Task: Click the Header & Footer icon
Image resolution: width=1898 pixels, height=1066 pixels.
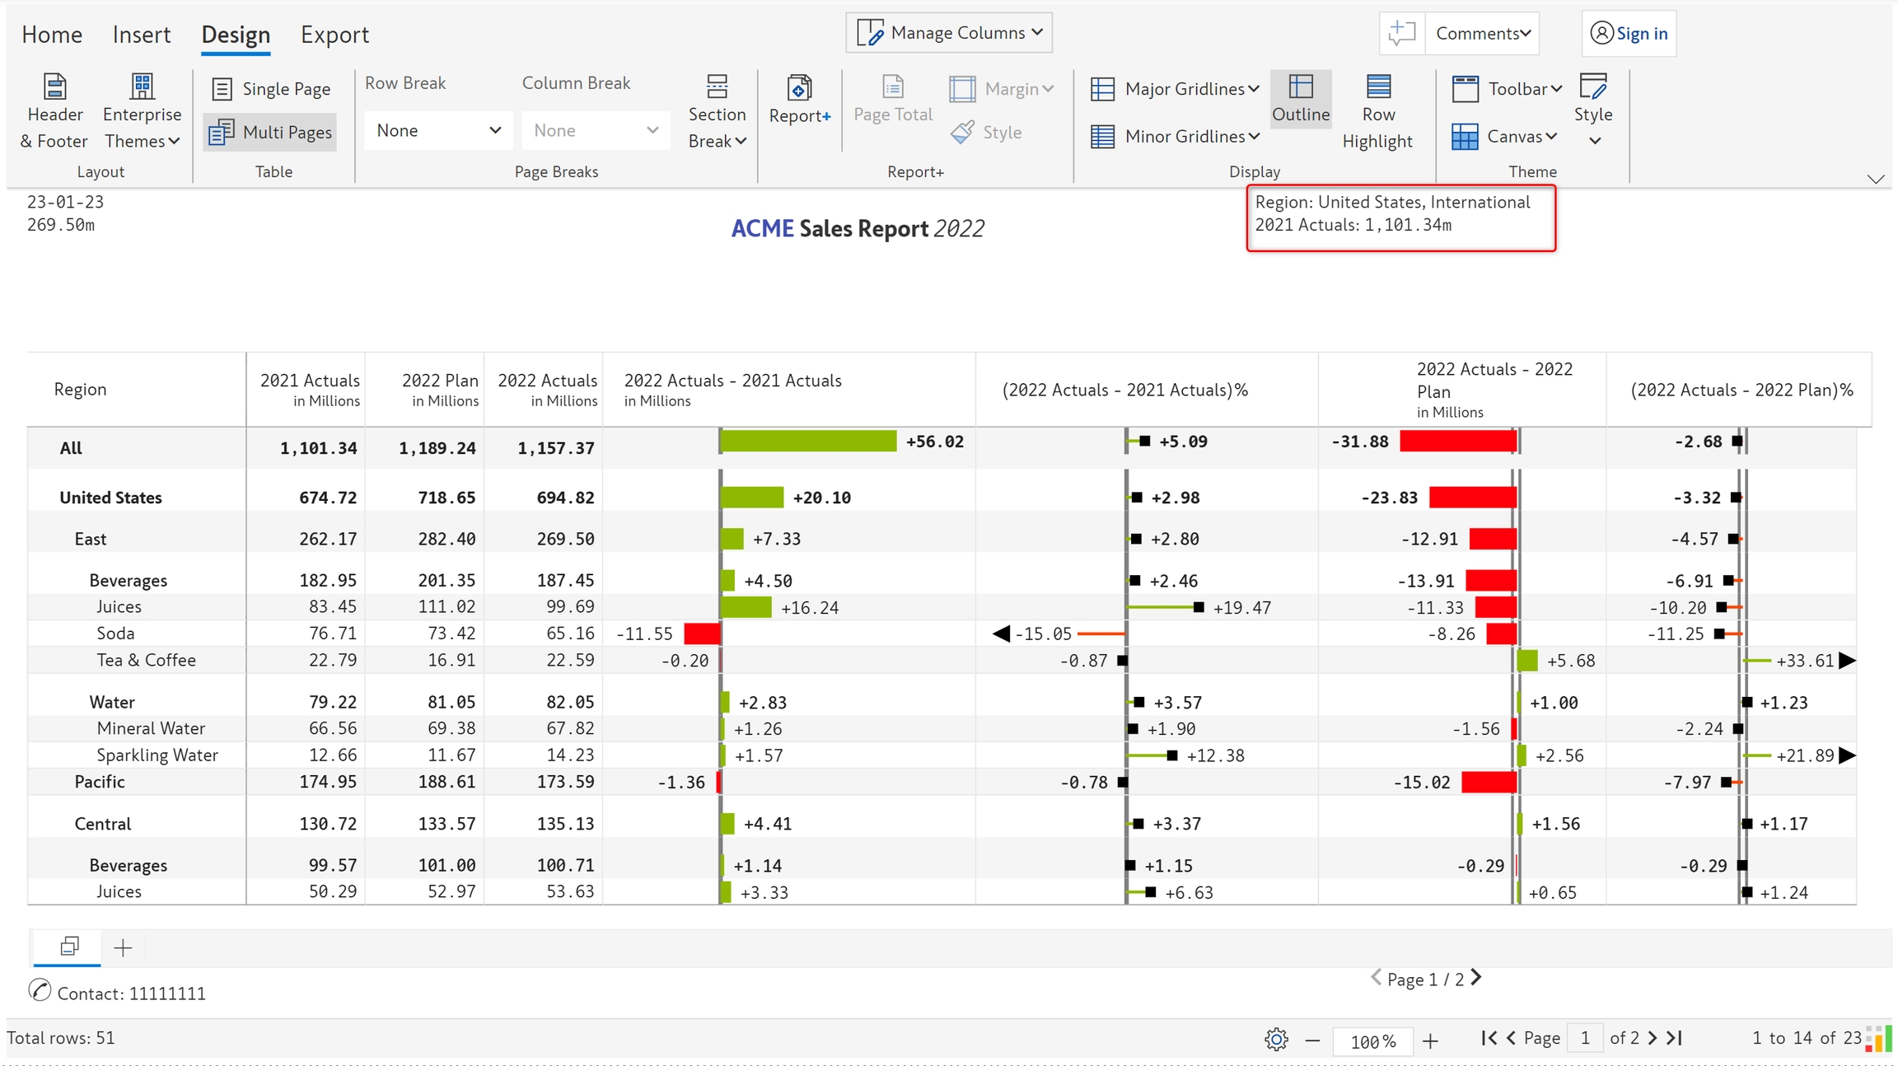Action: [x=54, y=87]
